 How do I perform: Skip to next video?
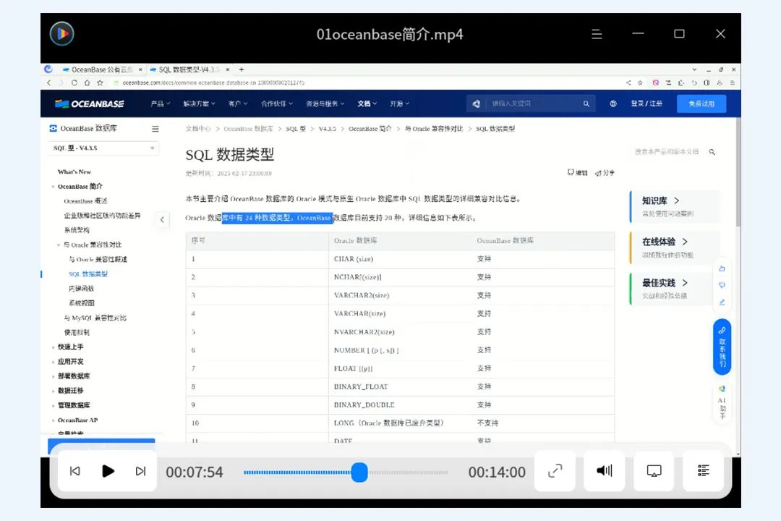point(141,471)
